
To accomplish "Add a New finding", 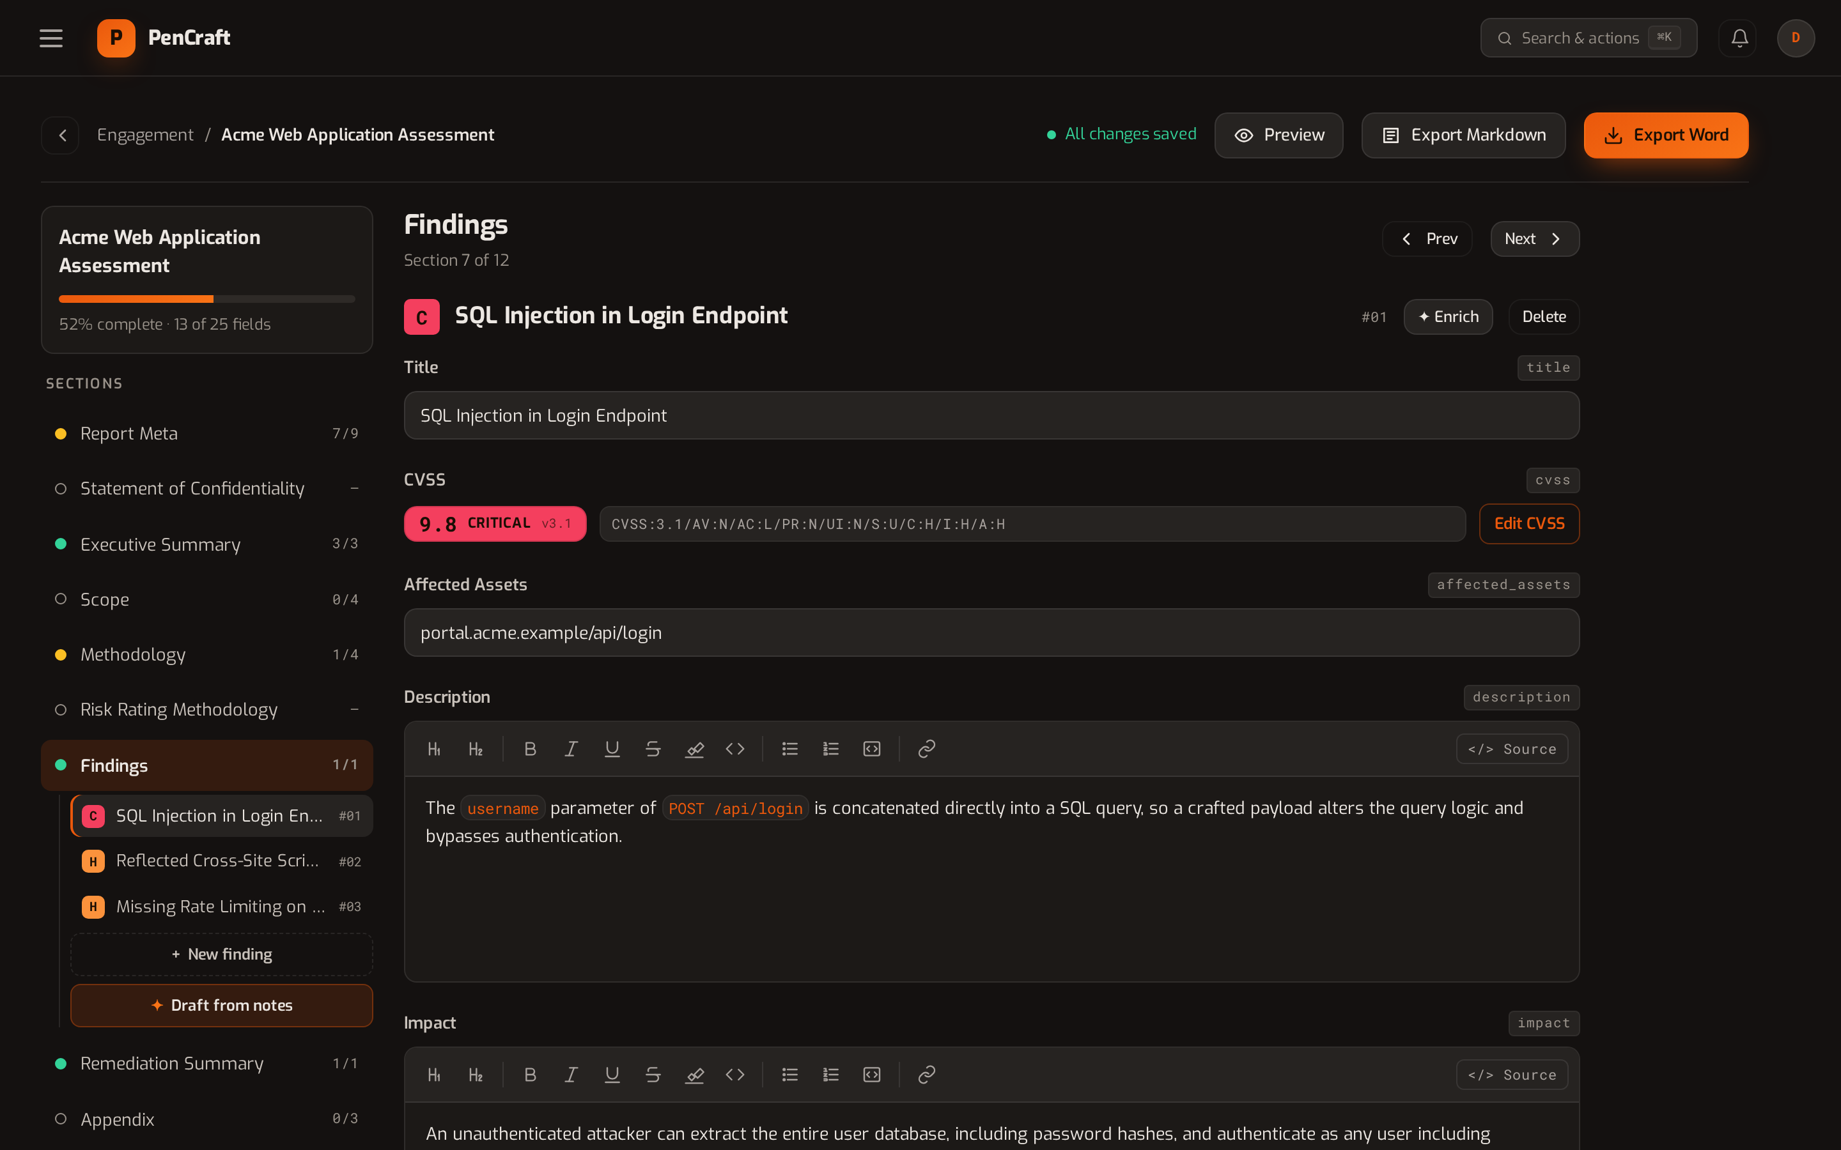I will click(x=221, y=954).
